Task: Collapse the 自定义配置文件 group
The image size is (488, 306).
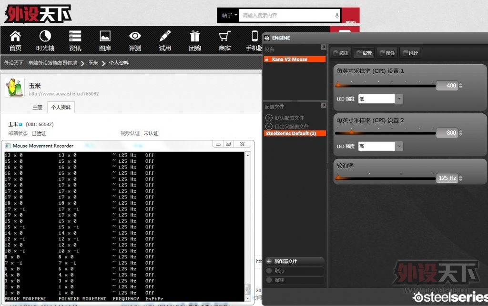Action: (269, 127)
